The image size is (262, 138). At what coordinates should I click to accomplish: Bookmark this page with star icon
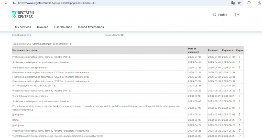tap(239, 3)
